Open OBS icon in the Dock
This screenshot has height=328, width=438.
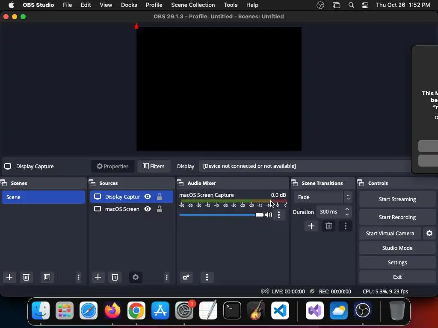click(363, 310)
